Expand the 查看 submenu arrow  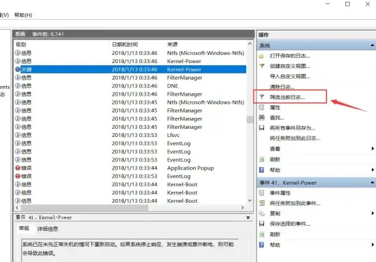pos(373,149)
